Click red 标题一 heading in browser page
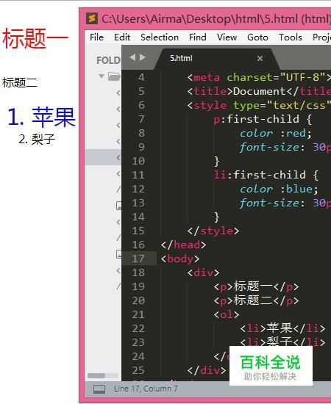331x404 pixels. (x=35, y=38)
